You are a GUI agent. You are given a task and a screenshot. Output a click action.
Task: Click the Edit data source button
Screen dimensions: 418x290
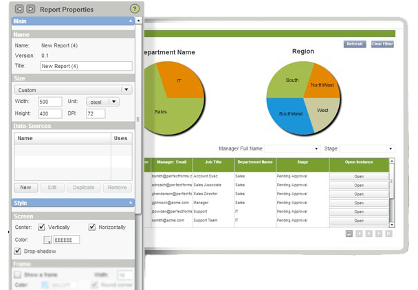pyautogui.click(x=52, y=188)
